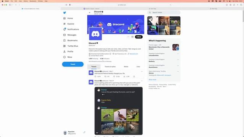Reply to the Mar 1 Discord tweet
The height and width of the screenshot is (137, 244).
pyautogui.click(x=98, y=76)
